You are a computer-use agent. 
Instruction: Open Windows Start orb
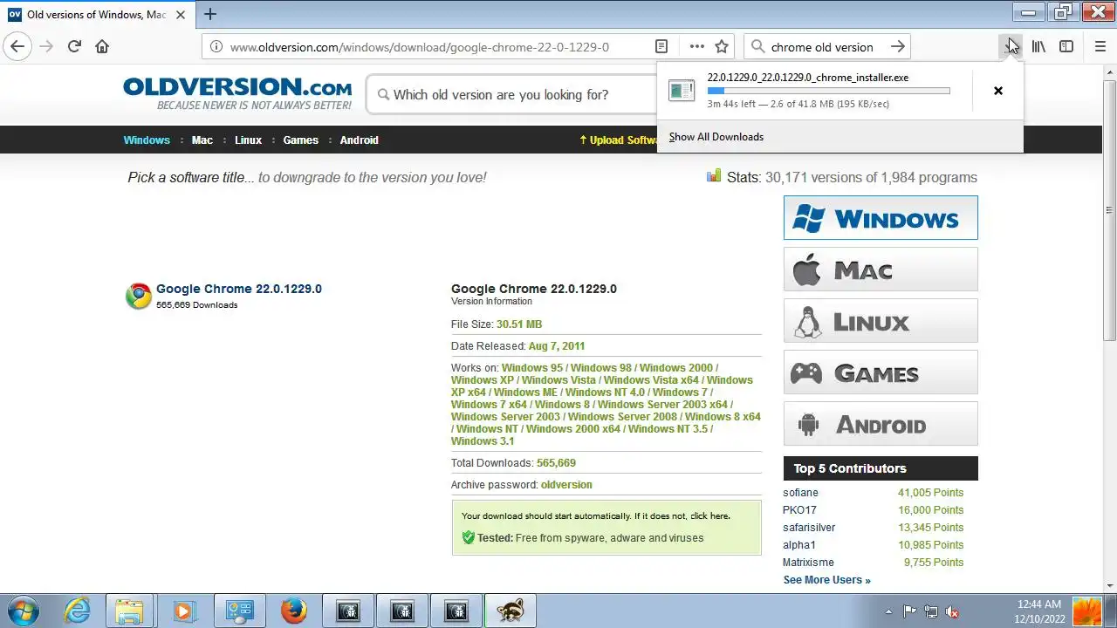click(23, 611)
